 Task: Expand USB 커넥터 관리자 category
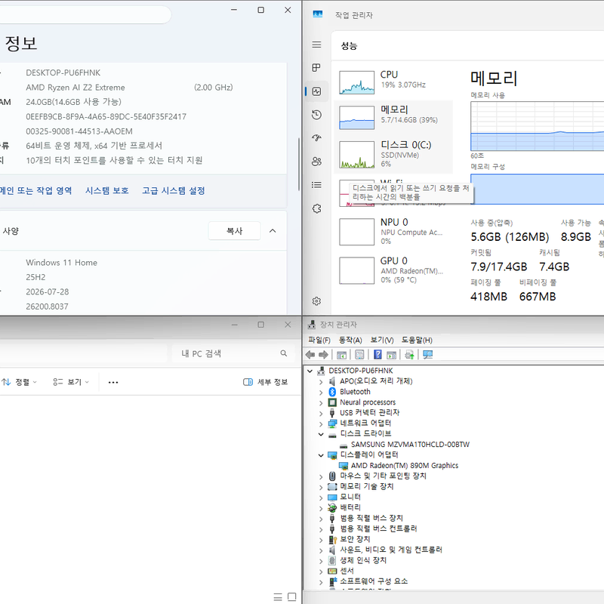[321, 413]
